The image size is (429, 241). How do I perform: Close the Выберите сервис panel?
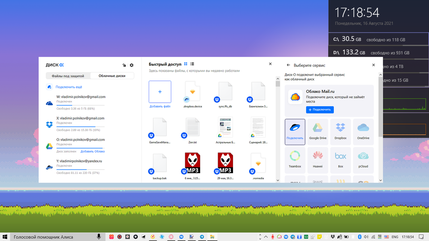tap(374, 65)
